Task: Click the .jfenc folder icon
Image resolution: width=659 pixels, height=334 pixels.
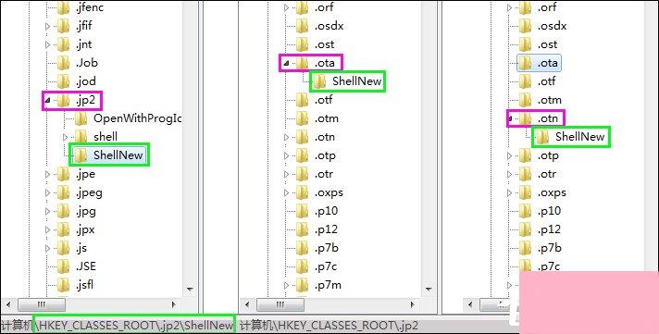Action: pyautogui.click(x=63, y=7)
